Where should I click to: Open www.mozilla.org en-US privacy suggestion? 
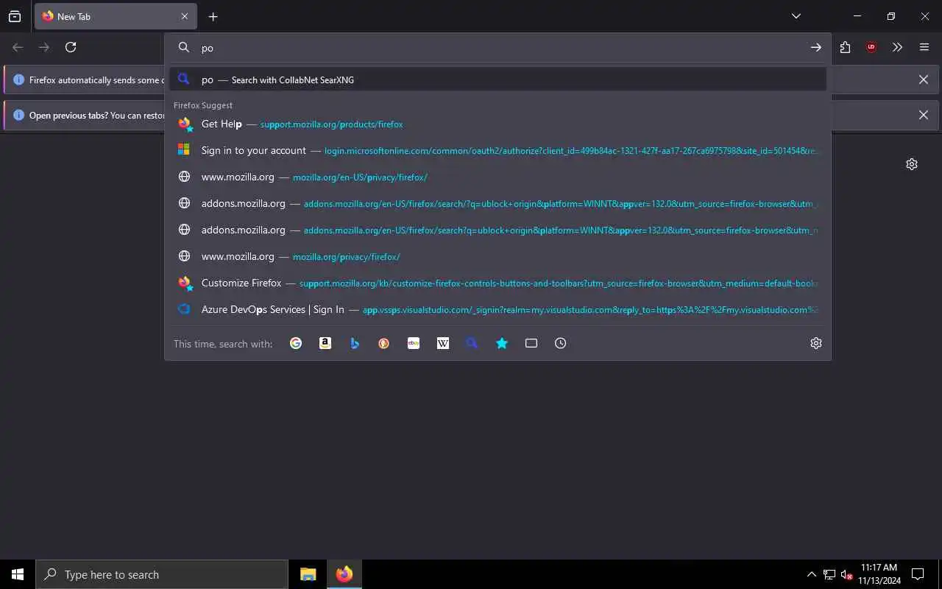click(497, 177)
